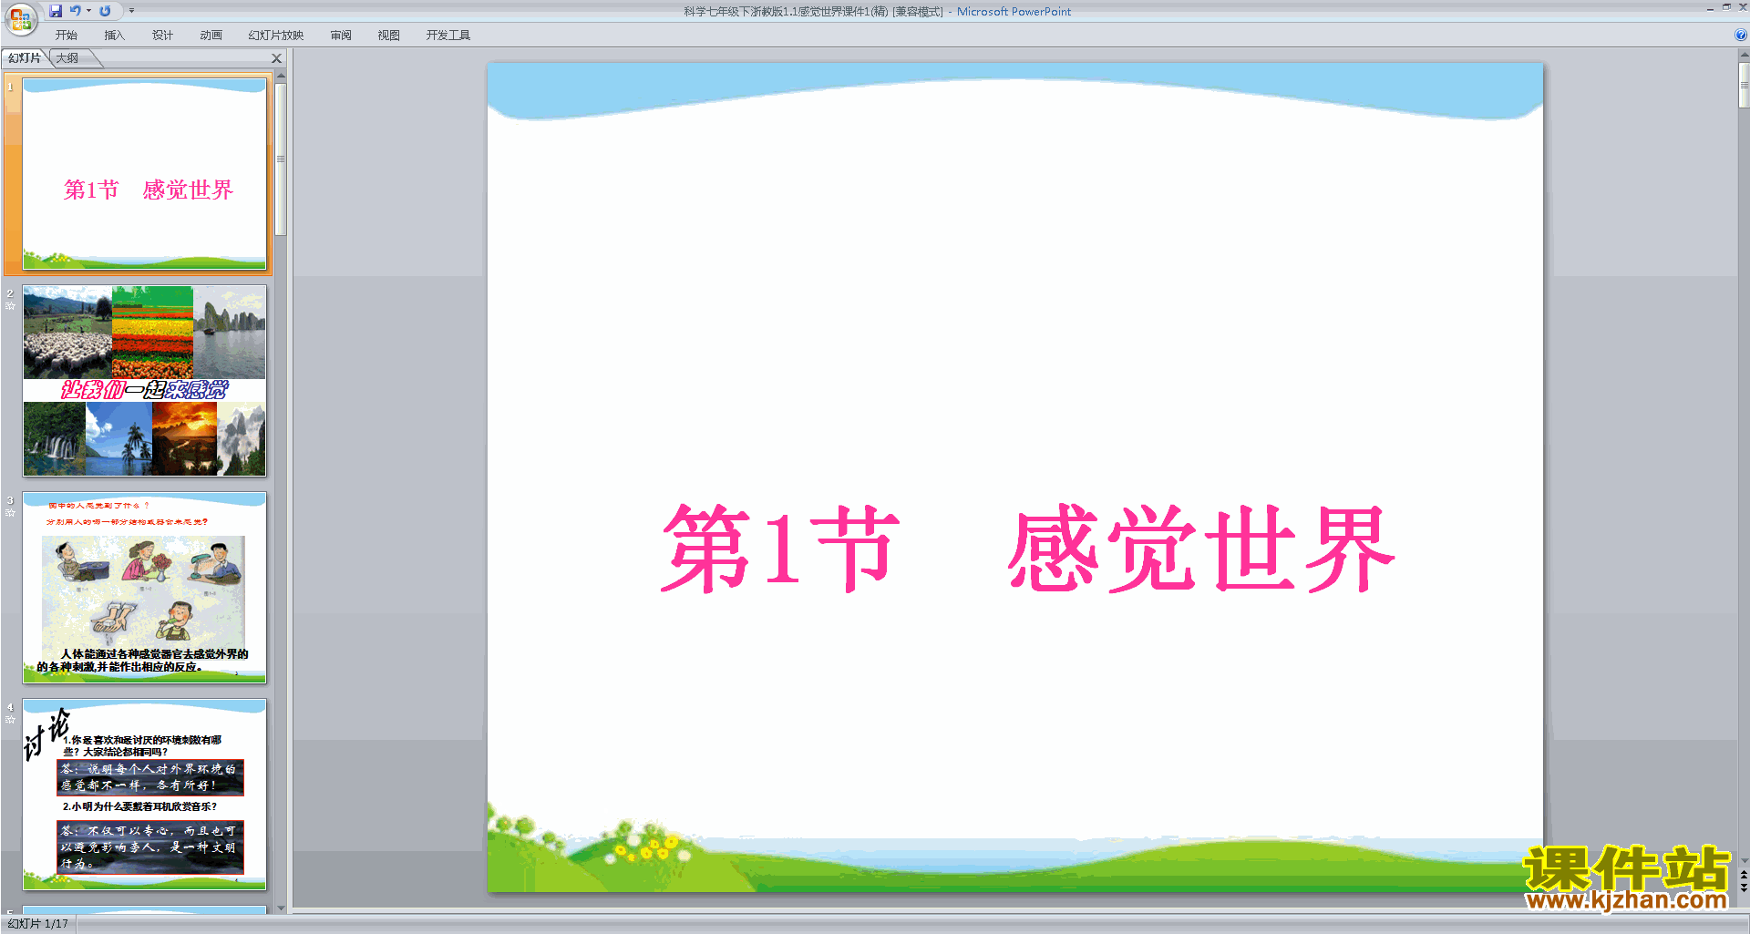The height and width of the screenshot is (934, 1750).
Task: Click animation star icon beside slide 2
Action: pyautogui.click(x=10, y=306)
